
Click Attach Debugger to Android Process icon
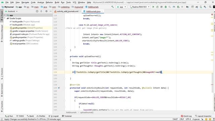pyautogui.click(x=178, y=7)
